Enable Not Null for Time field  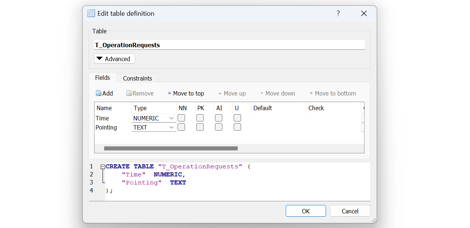pyautogui.click(x=181, y=118)
